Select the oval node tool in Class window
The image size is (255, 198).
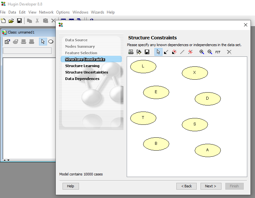(x=51, y=42)
